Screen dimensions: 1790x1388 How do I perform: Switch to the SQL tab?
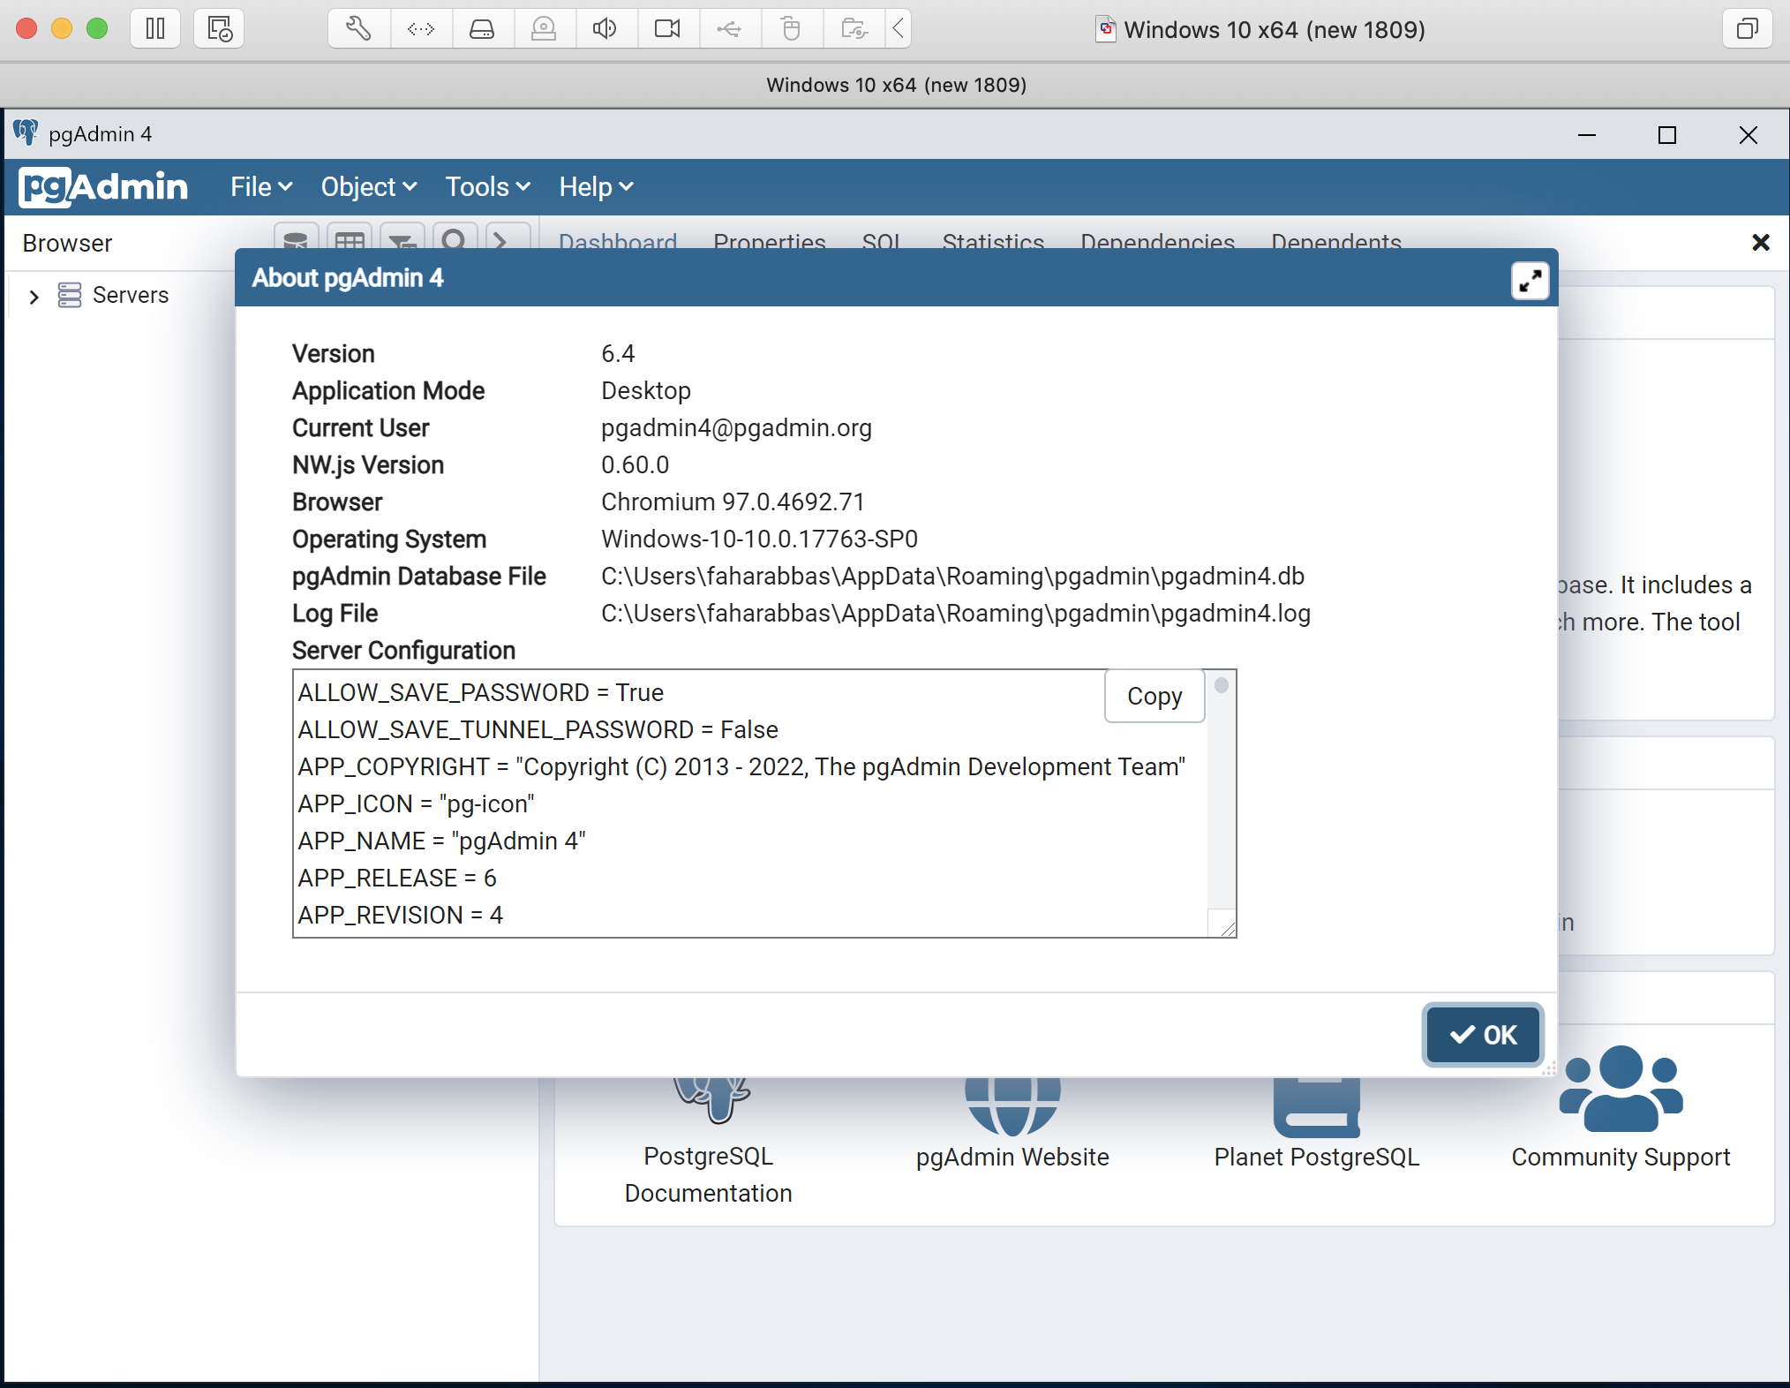point(882,240)
